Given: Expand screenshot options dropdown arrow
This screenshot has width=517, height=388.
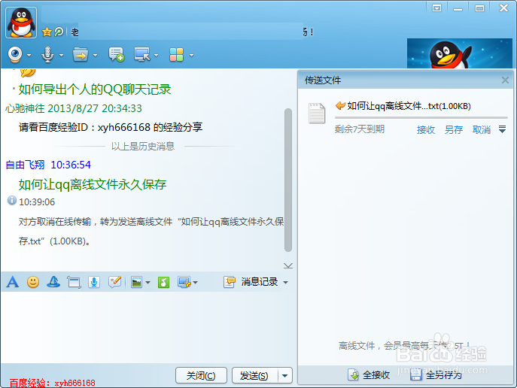Looking at the screenshot, I should pos(196,283).
